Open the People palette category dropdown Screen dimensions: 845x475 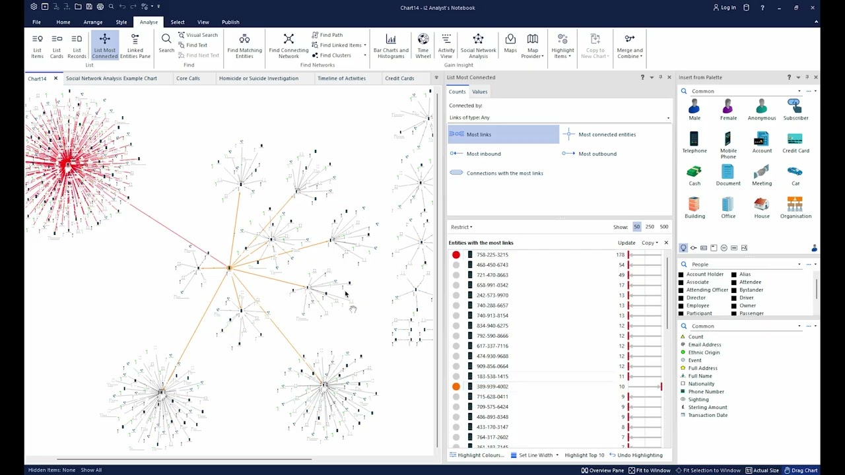[799, 265]
